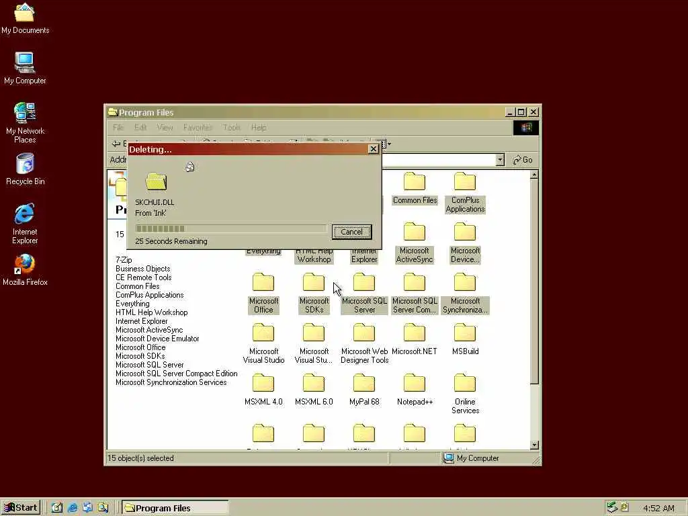The height and width of the screenshot is (516, 688).
Task: Launch Internet Explorer from quick launch
Action: point(73,508)
